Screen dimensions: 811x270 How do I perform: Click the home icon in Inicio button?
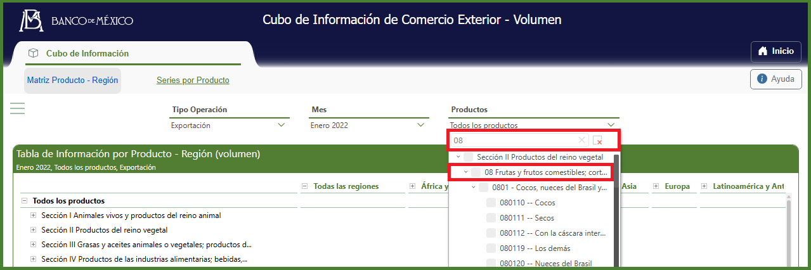click(x=763, y=51)
